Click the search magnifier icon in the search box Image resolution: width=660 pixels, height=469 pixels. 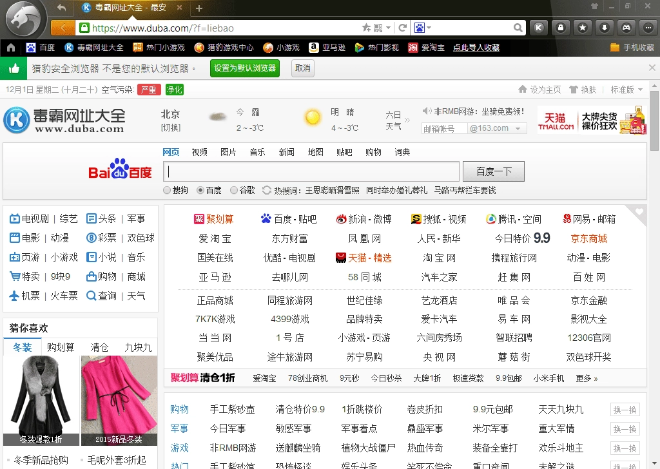click(x=518, y=28)
